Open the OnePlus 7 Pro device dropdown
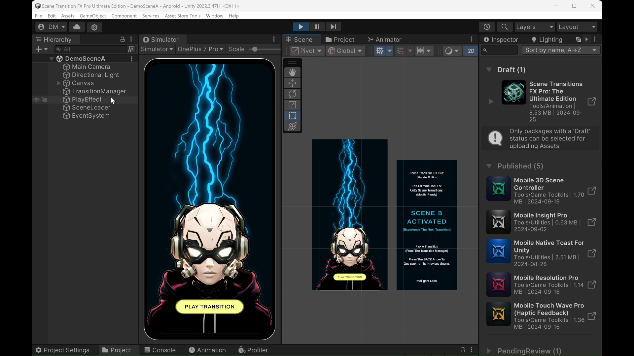Viewport: 634px width, 356px height. point(200,49)
